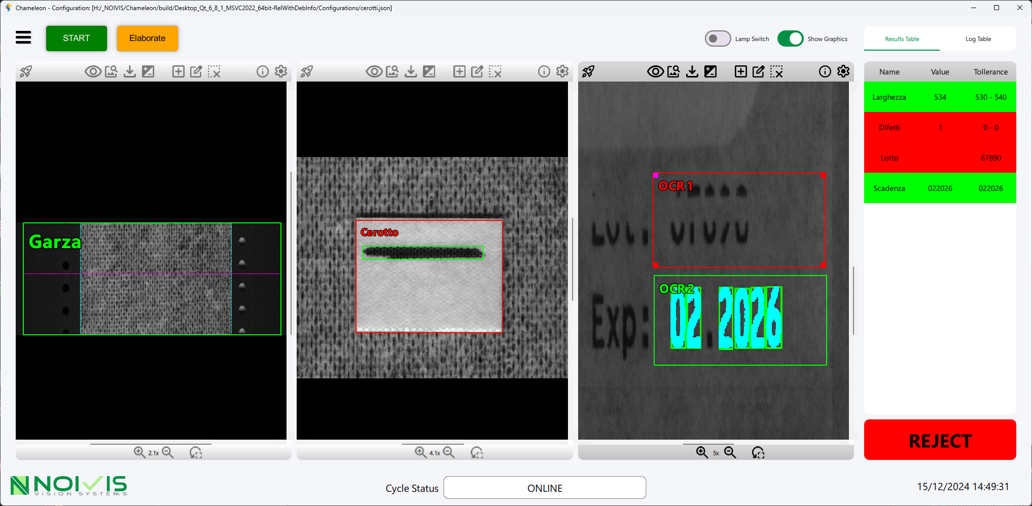Click the edit pencil icon in the Garza panel
The height and width of the screenshot is (506, 1032).
point(196,71)
